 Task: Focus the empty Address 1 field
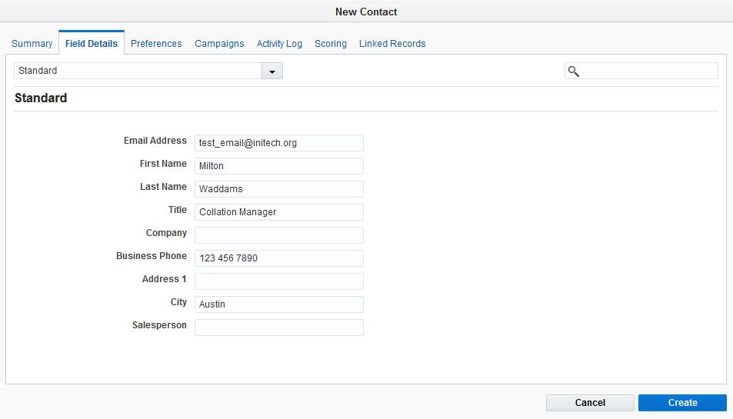point(279,281)
